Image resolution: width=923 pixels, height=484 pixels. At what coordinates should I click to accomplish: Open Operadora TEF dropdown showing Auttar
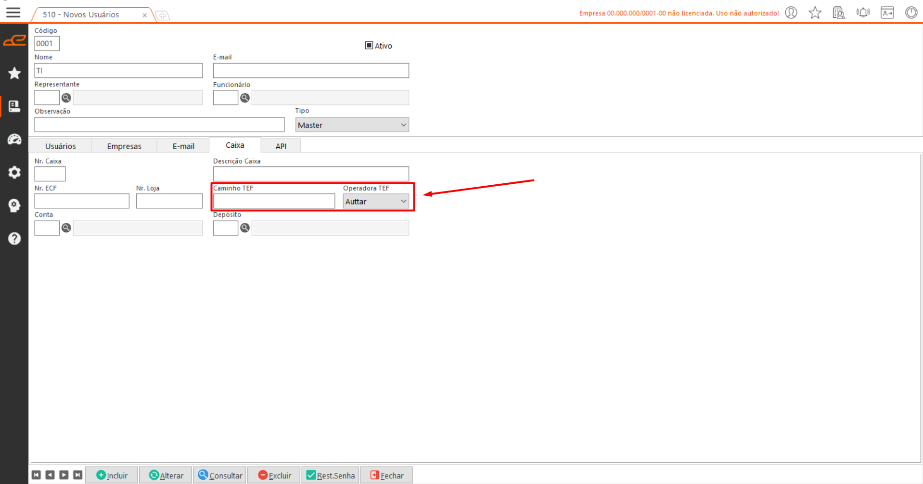point(376,201)
